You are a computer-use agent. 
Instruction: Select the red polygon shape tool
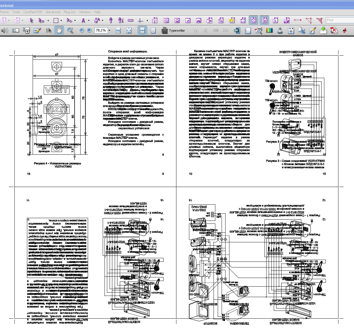click(308, 21)
